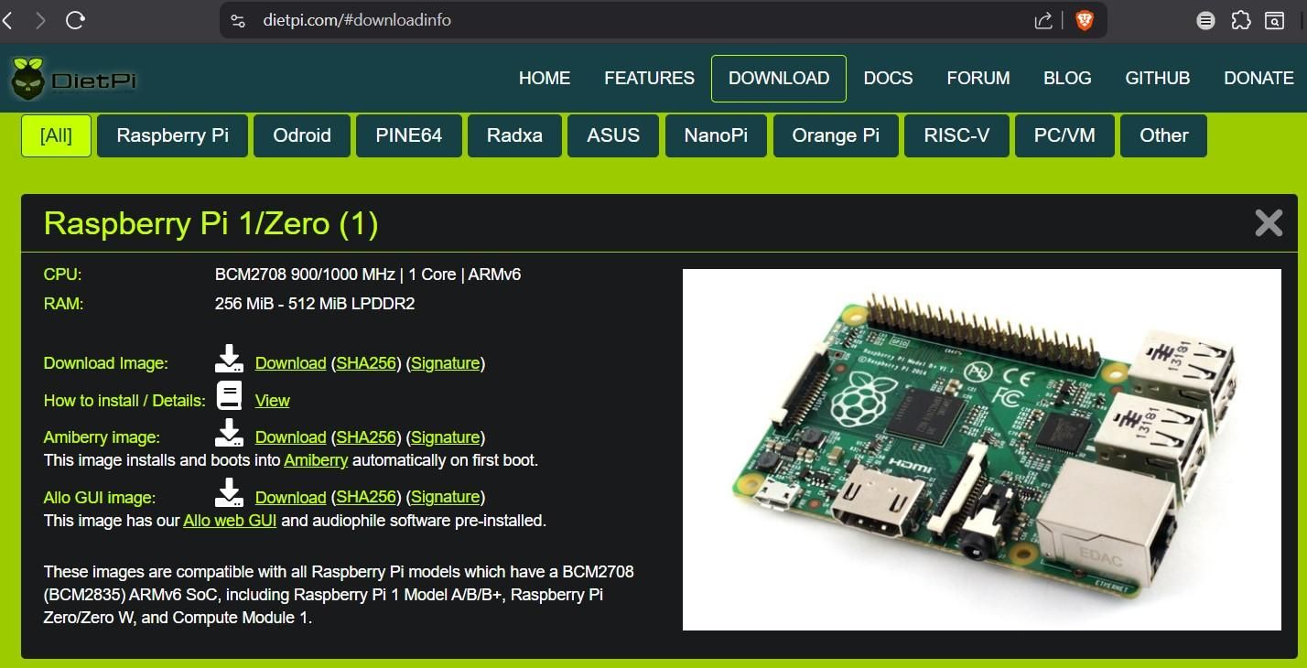Image resolution: width=1307 pixels, height=668 pixels.
Task: Click the 'Allo GUI image:' label
Action: point(100,498)
